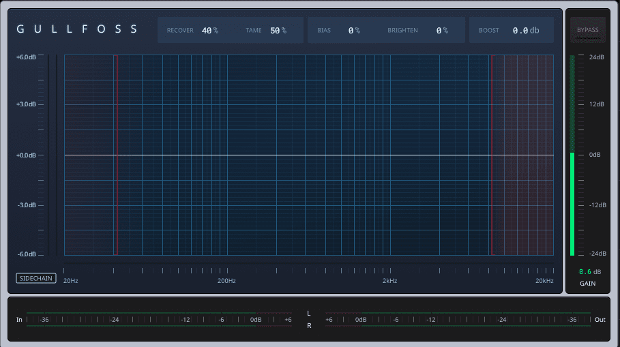Click the -6.0dB scale label
620x347 pixels.
(x=27, y=254)
